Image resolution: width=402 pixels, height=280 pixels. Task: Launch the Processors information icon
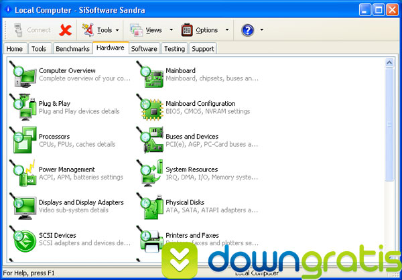[x=23, y=141]
